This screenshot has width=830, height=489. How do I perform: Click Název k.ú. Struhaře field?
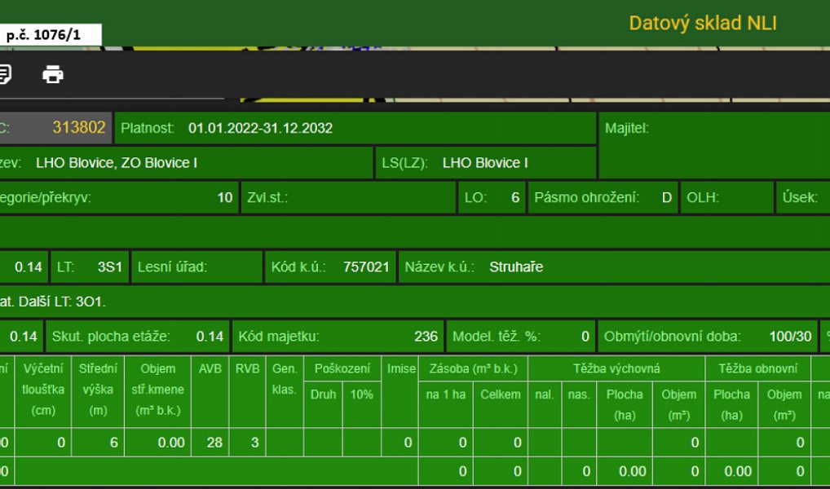pyautogui.click(x=615, y=267)
